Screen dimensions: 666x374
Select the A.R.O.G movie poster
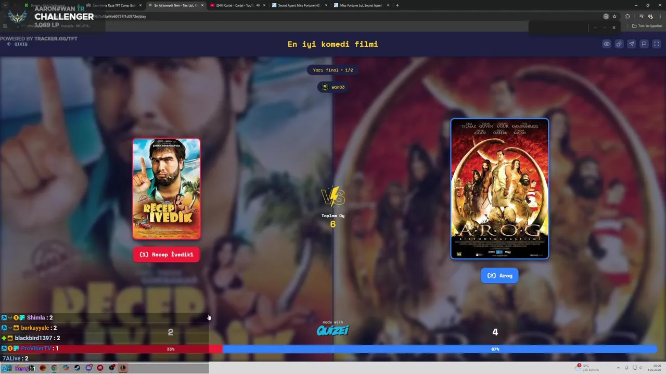pos(499,189)
